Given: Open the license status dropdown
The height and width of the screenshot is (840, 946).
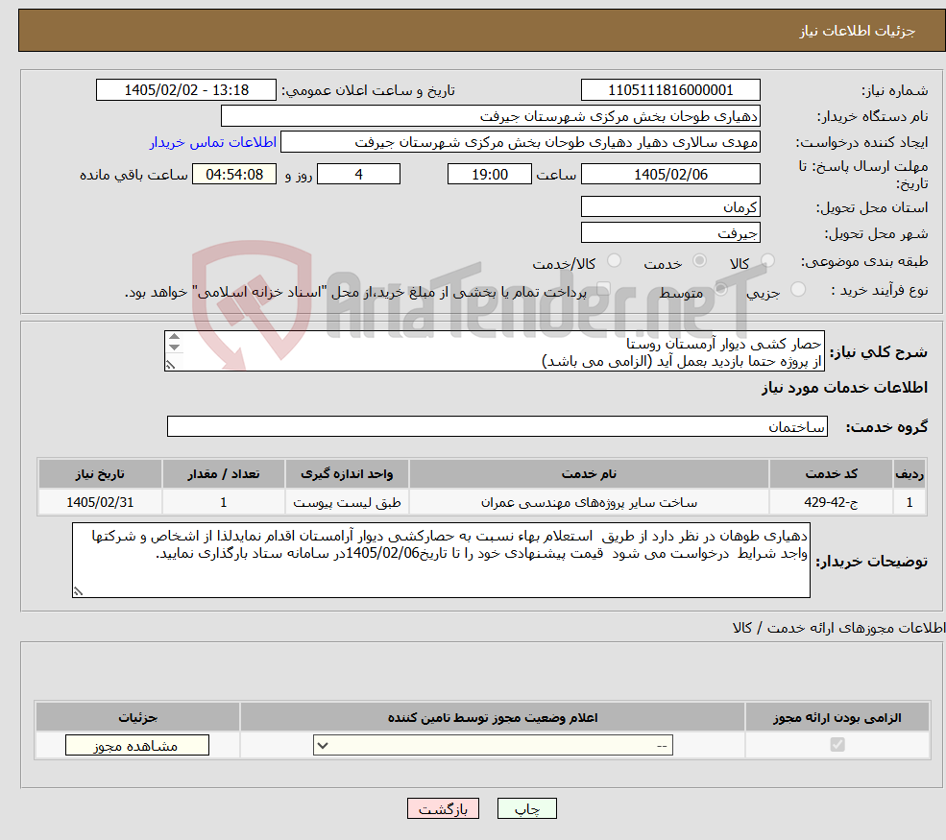Looking at the screenshot, I should pyautogui.click(x=493, y=745).
